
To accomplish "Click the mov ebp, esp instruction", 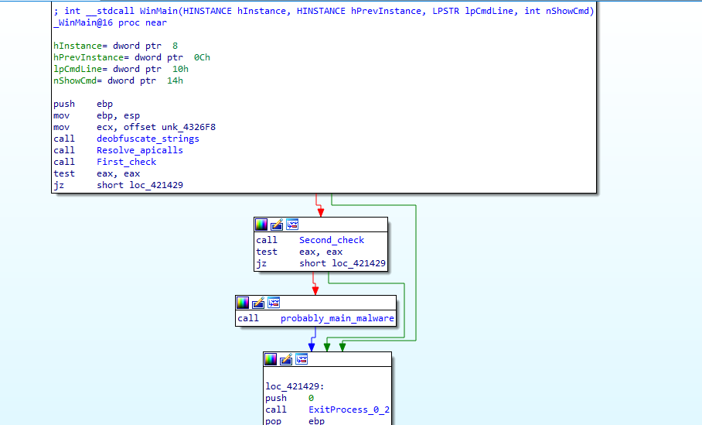I will pyautogui.click(x=97, y=115).
